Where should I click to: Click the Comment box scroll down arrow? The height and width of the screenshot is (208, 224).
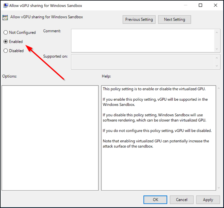[217, 49]
